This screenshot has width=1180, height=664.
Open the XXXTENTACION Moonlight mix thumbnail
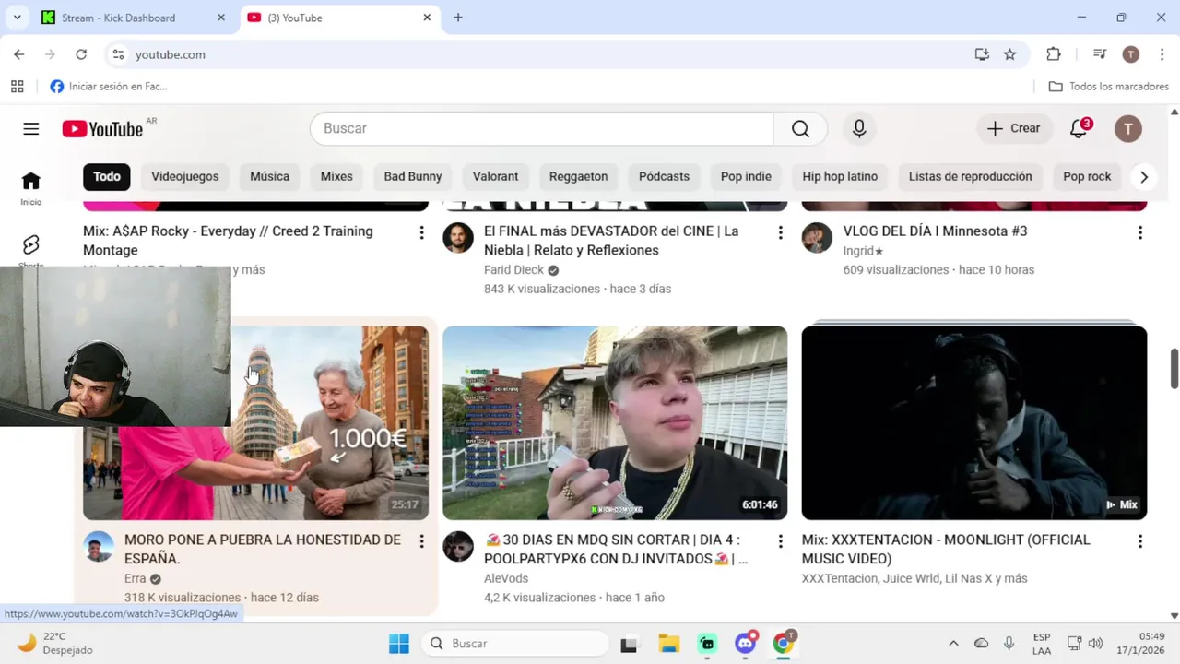pos(974,422)
